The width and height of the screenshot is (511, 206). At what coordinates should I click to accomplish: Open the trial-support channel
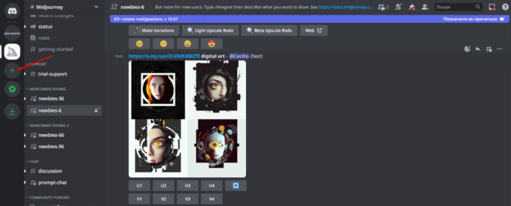click(x=52, y=74)
